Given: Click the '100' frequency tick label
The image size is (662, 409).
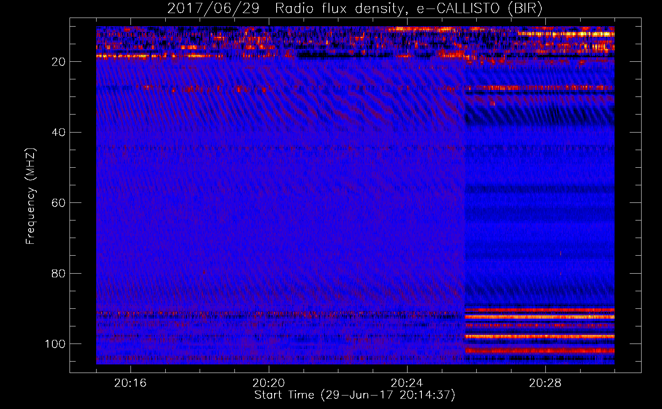Looking at the screenshot, I should pyautogui.click(x=55, y=344).
